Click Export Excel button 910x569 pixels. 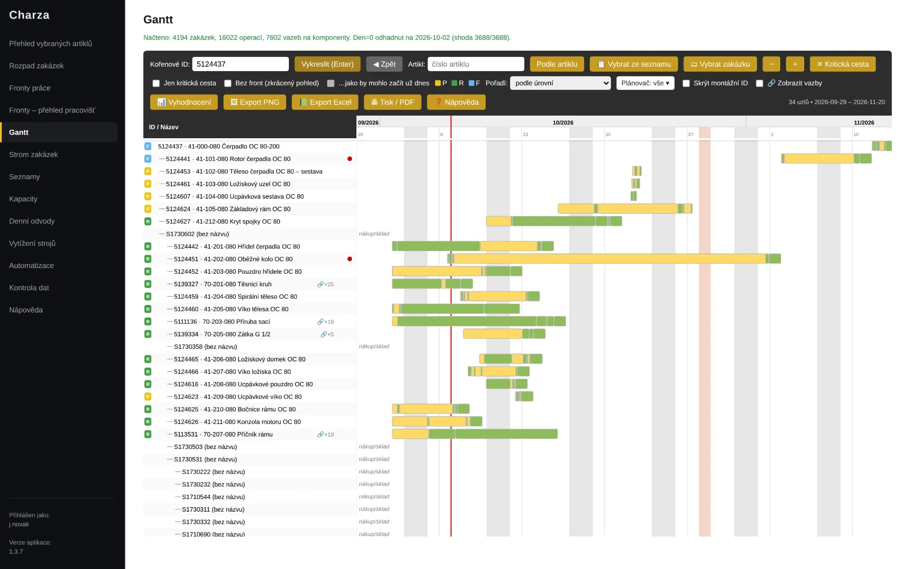pyautogui.click(x=325, y=102)
